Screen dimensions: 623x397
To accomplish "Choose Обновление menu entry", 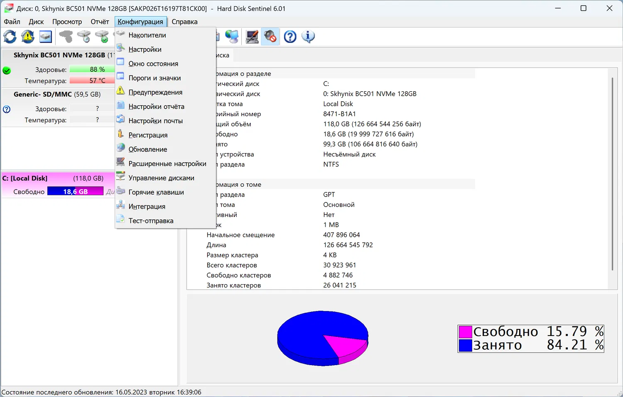I will pos(166,149).
